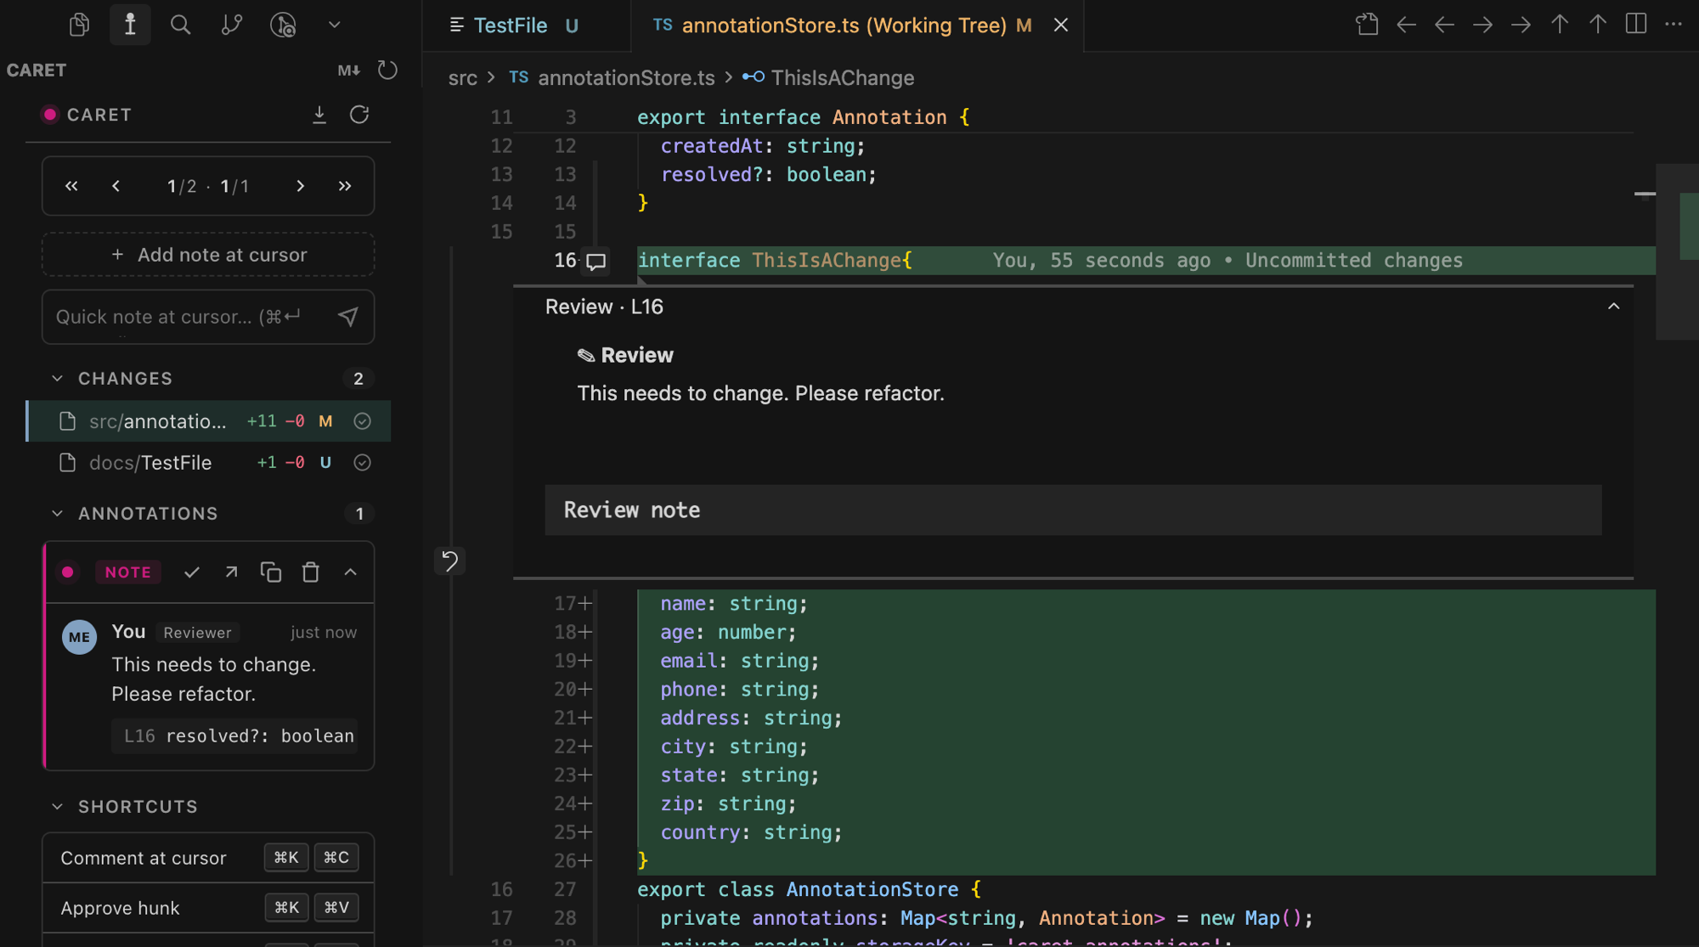Click the L16 resolved?: boolean snippet
Viewport: 1699px width, 947px height.
234,736
